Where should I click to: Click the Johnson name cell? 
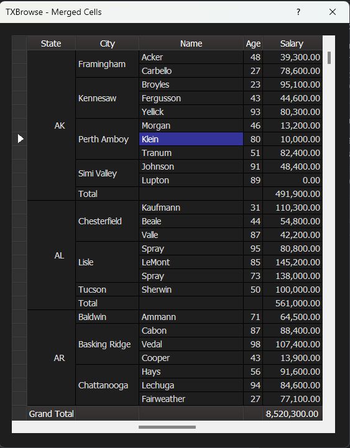191,167
